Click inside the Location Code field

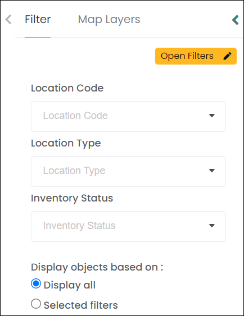tap(128, 117)
